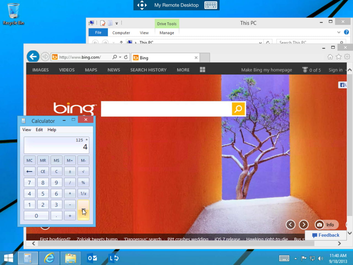The image size is (353, 265).
Task: Show previous Bing background image
Action: pos(290,225)
